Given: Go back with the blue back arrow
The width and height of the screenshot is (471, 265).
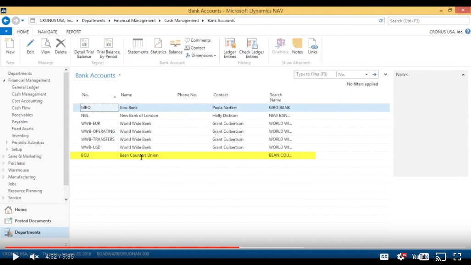Looking at the screenshot, I should pyautogui.click(x=6, y=21).
